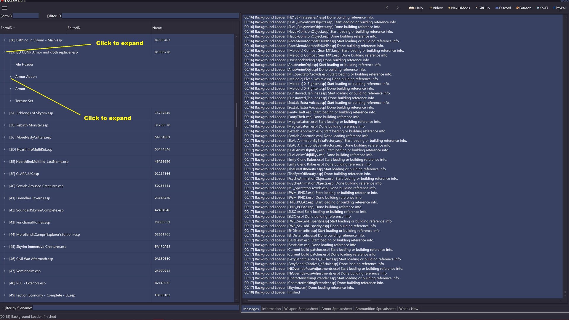Switch to the Messages tab
The height and width of the screenshot is (320, 569).
(x=251, y=309)
